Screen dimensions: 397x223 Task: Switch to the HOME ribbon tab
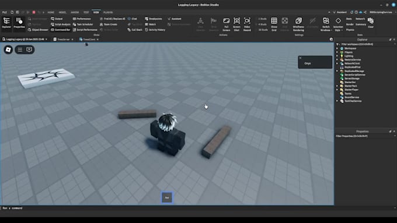point(51,12)
